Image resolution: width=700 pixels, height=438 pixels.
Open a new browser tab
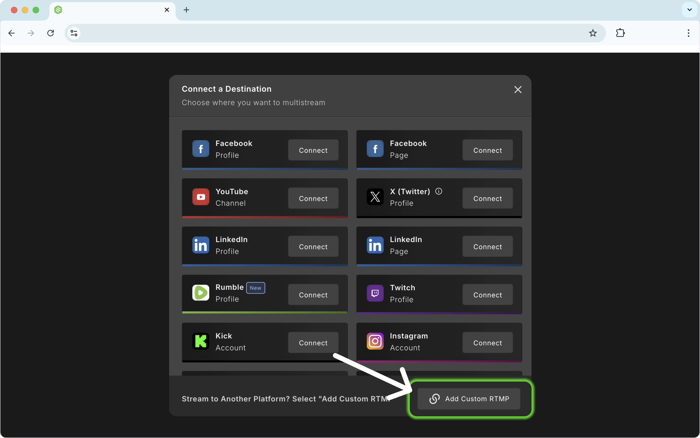(x=186, y=10)
